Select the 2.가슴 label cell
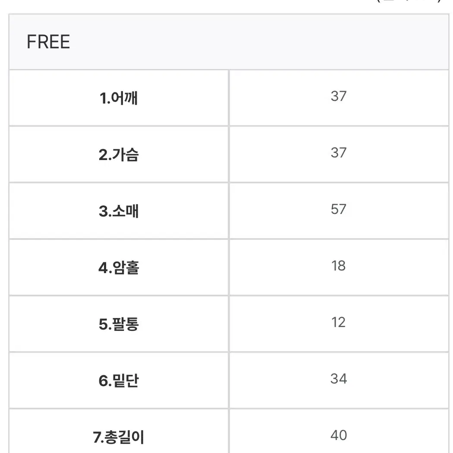The height and width of the screenshot is (453, 453). click(119, 154)
